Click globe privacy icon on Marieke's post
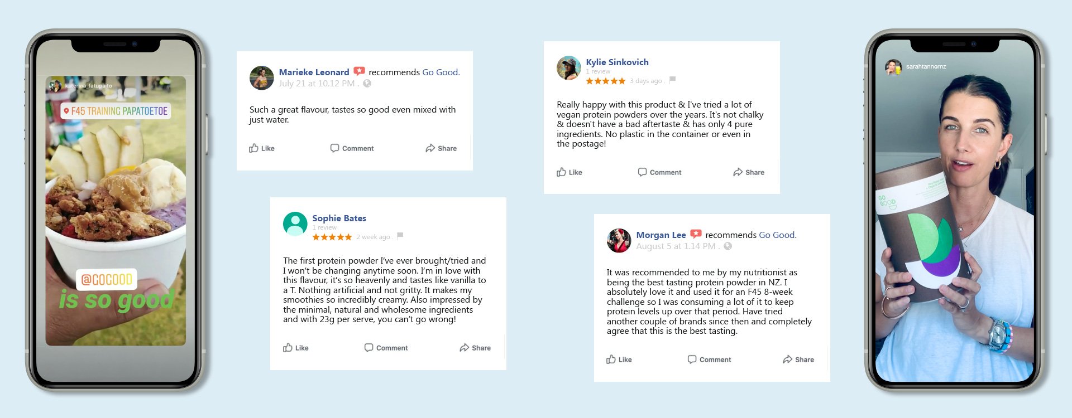 pyautogui.click(x=367, y=84)
